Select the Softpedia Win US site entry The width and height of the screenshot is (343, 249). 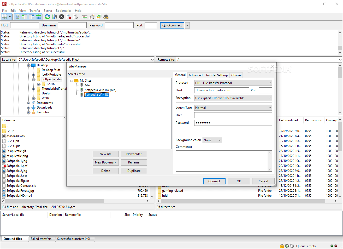click(x=97, y=95)
